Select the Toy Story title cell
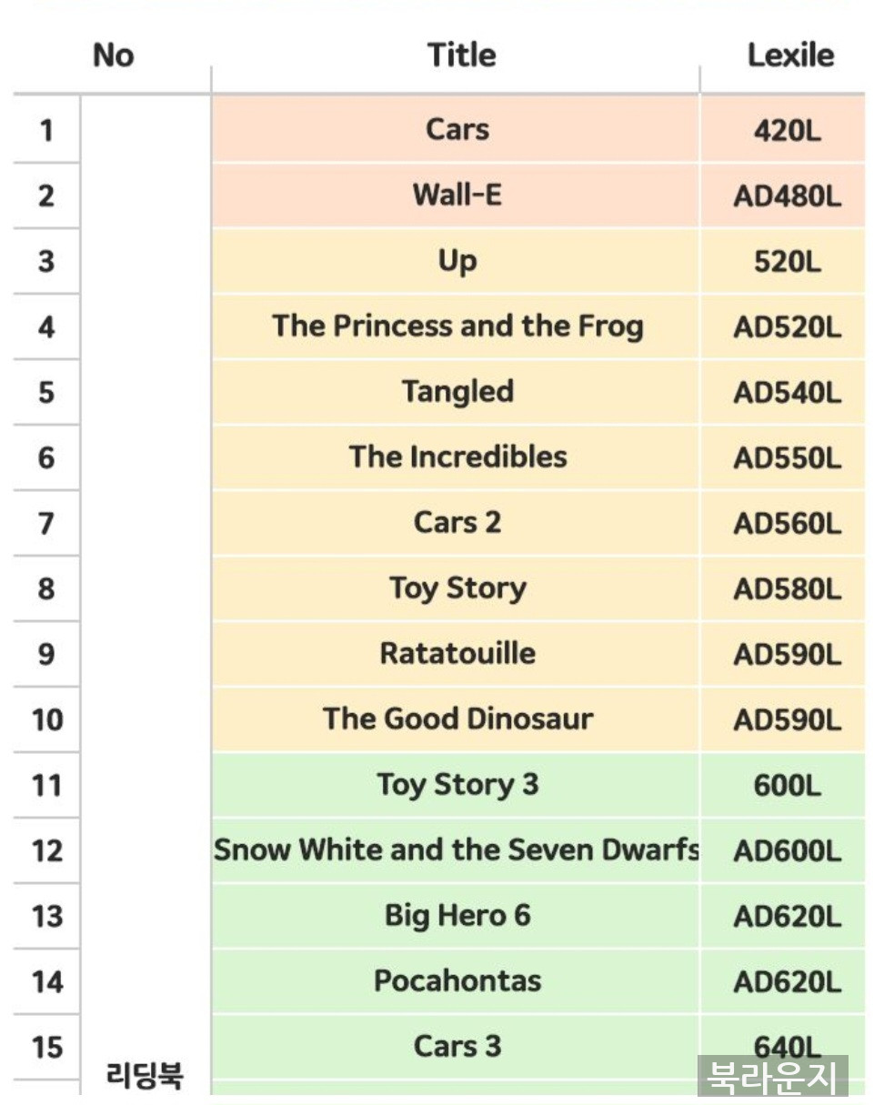The image size is (884, 1105). click(x=457, y=588)
